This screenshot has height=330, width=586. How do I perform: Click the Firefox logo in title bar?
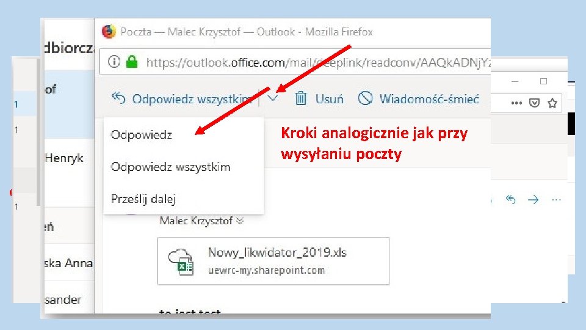pyautogui.click(x=109, y=31)
